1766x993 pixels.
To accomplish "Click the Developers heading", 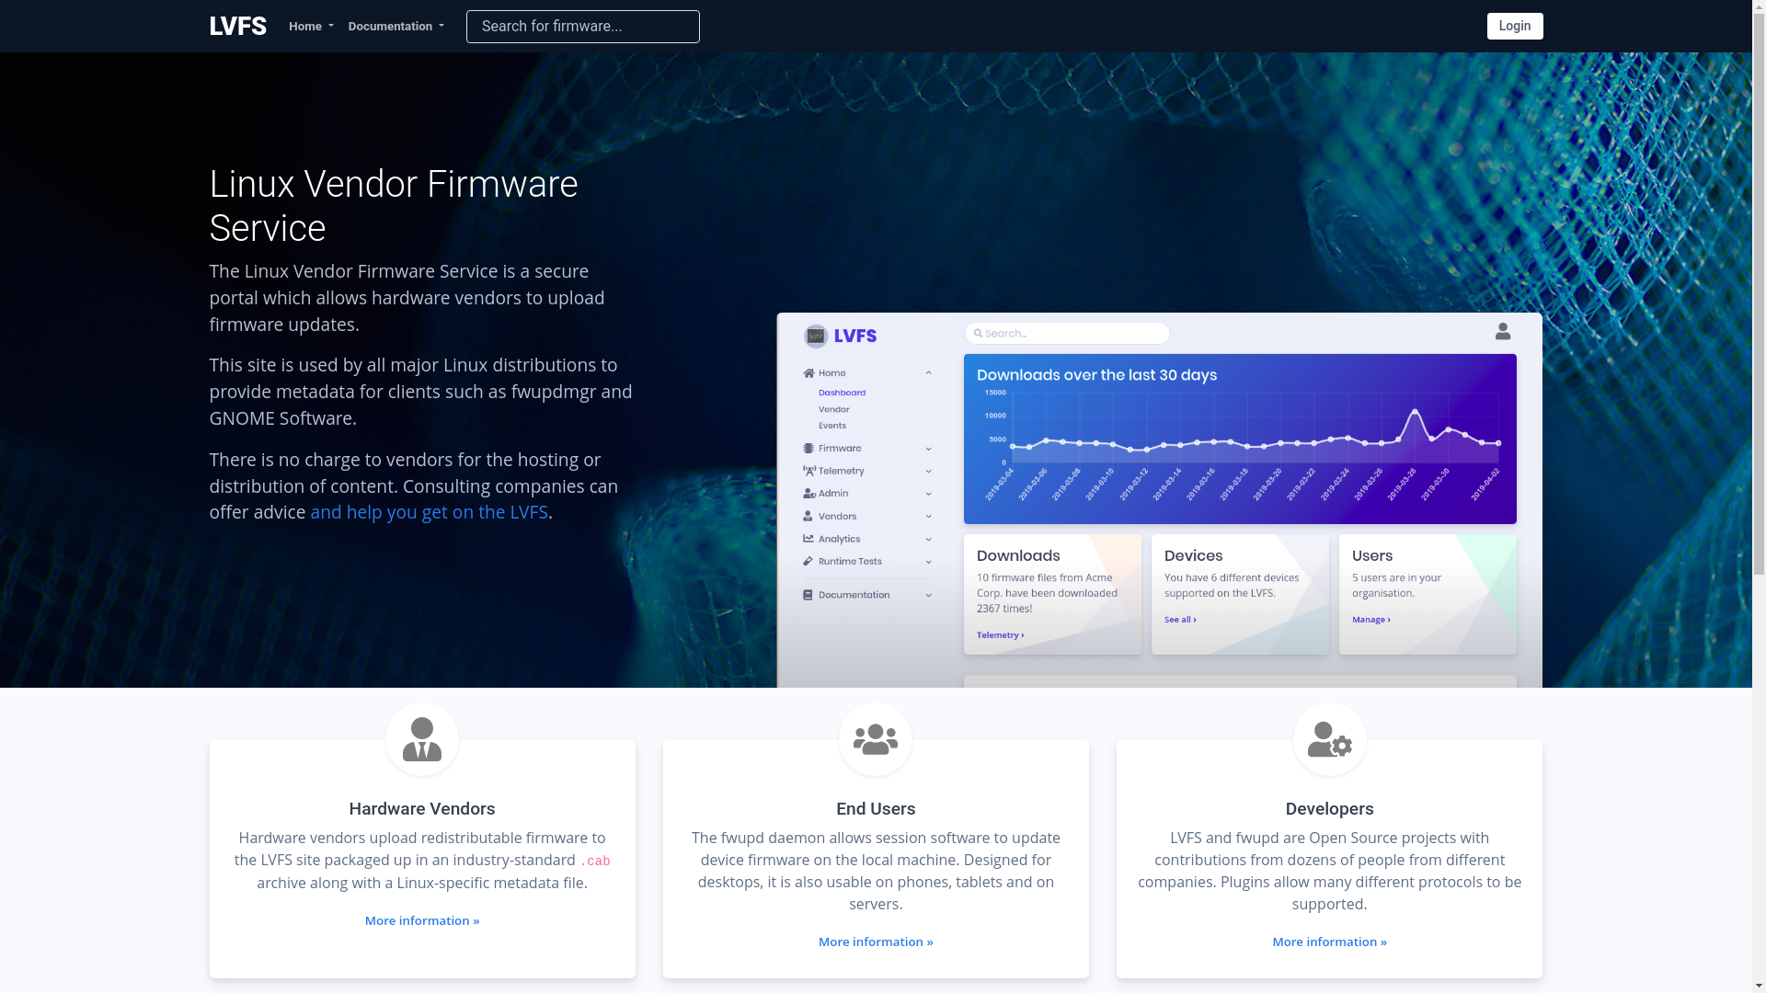I will (1330, 809).
